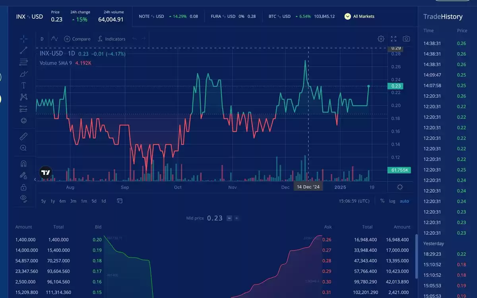Select the text annotation tool
This screenshot has width=477, height=298.
pos(23,85)
